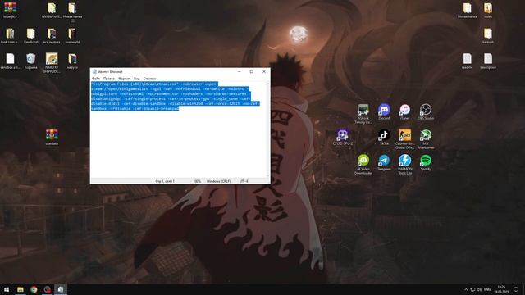Image resolution: width=525 pixels, height=295 pixels.
Task: Select the наруто folder icon
Action: (72, 61)
